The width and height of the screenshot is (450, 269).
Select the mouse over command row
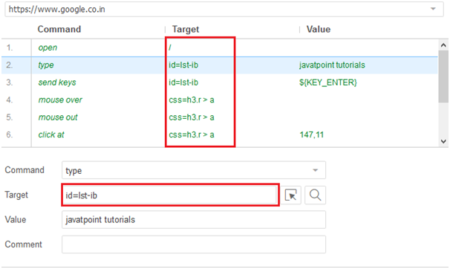220,100
